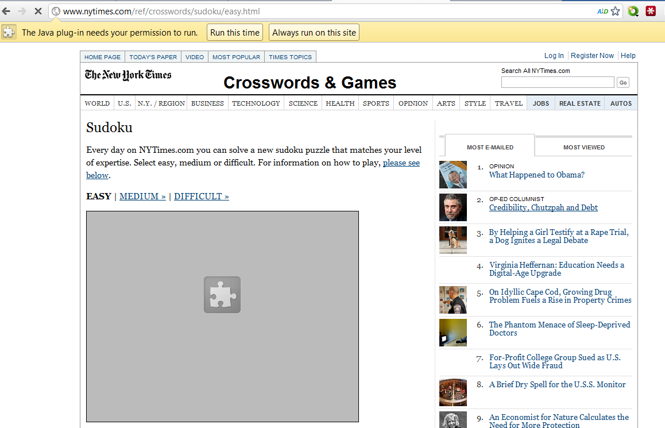Screen dimensions: 665x428
Task: Open 'For-Profit College Group Sued' article
Action: coord(555,361)
